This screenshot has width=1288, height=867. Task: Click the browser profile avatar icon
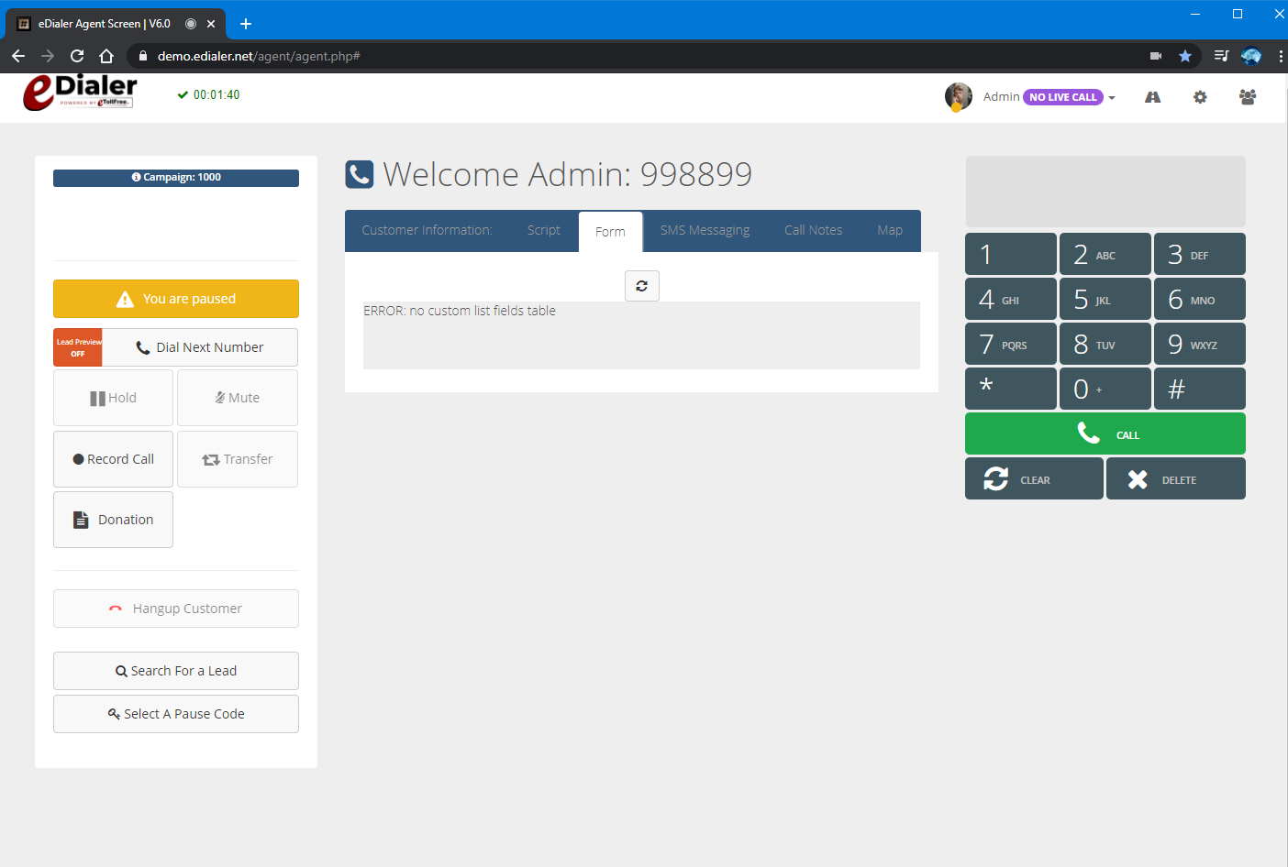coord(1251,56)
